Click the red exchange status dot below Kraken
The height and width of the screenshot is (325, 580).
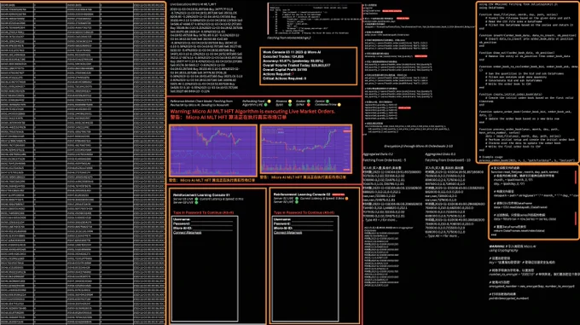coord(309,105)
